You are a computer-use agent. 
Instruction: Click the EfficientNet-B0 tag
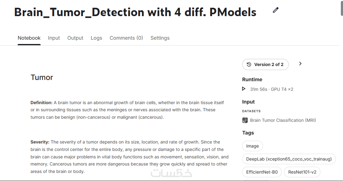click(262, 172)
